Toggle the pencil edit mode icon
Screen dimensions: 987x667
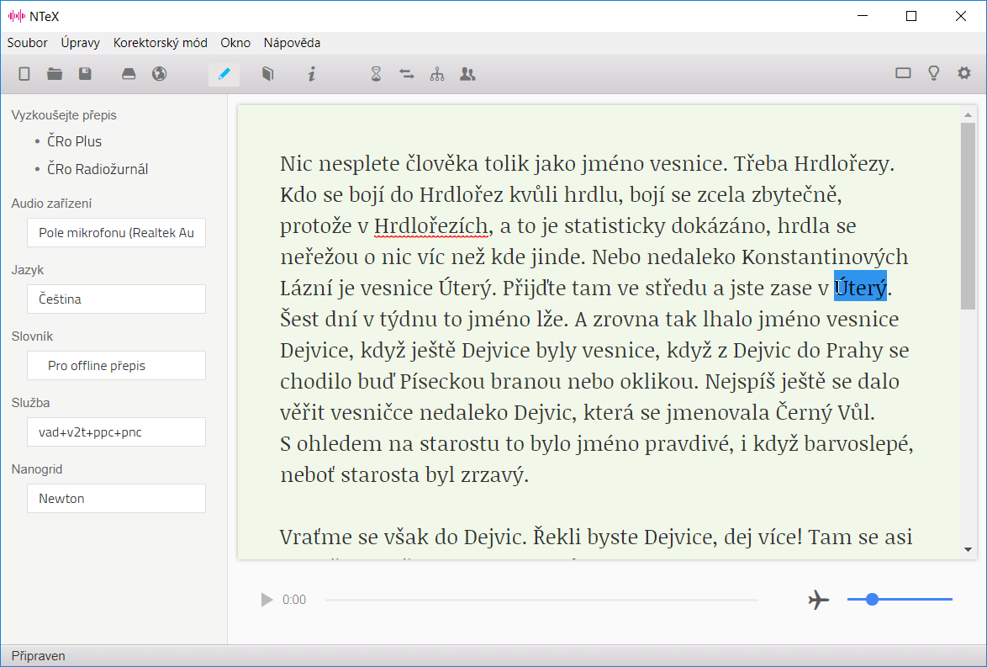point(224,74)
